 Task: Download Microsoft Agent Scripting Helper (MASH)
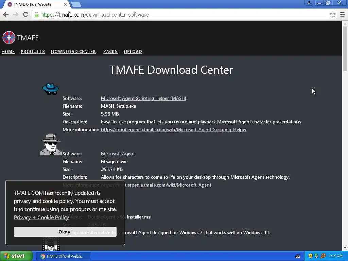[x=143, y=98]
